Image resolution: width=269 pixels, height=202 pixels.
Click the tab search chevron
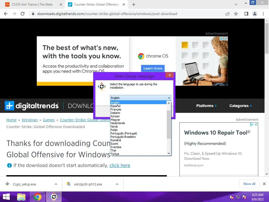click(236, 4)
